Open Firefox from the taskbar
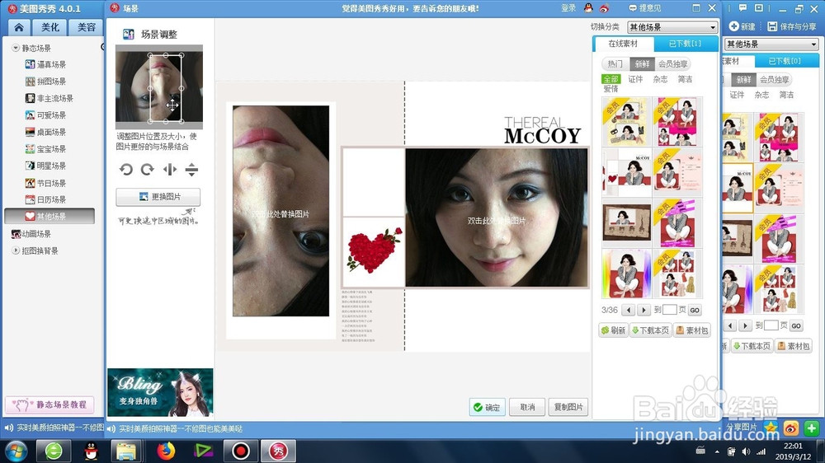This screenshot has height=463, width=825. pyautogui.click(x=166, y=451)
